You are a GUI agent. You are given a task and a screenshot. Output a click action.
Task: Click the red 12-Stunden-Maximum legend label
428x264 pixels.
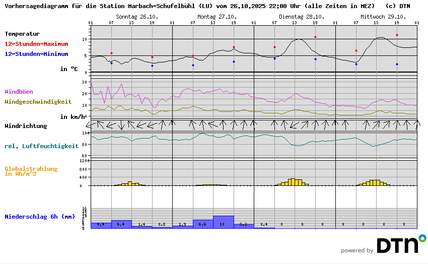click(36, 44)
